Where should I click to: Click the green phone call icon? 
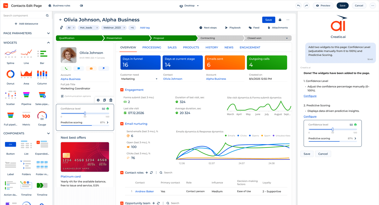click(66, 68)
